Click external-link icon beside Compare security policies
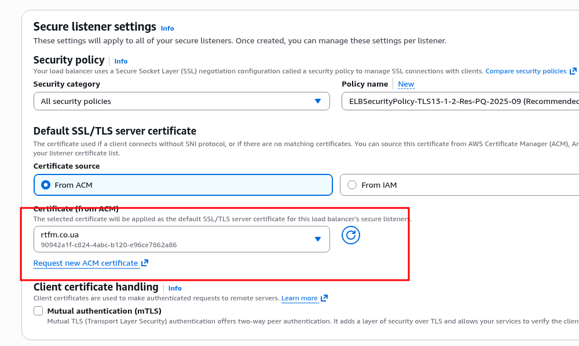Viewport: 579px width, 346px height. [x=573, y=71]
